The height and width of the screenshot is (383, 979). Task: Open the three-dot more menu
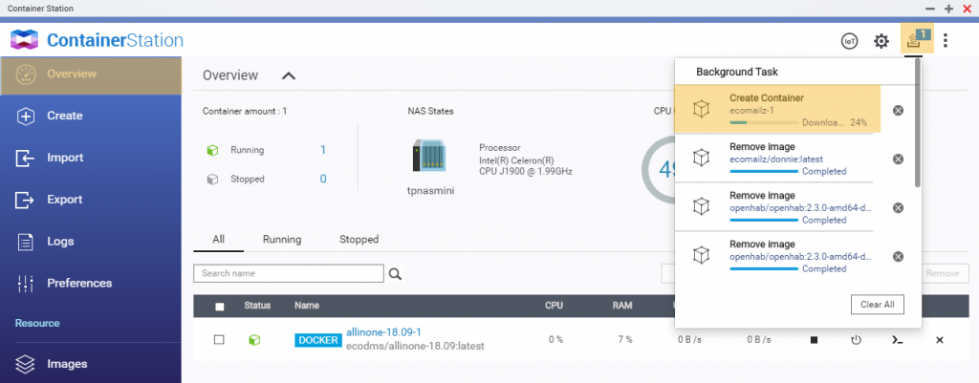(946, 41)
